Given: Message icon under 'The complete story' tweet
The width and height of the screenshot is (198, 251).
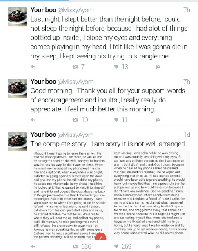Looking at the screenshot, I should point(158,247).
